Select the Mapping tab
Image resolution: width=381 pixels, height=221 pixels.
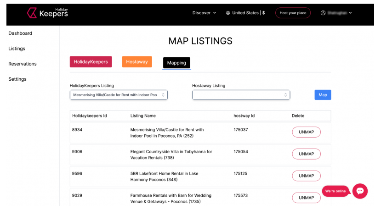pyautogui.click(x=176, y=63)
